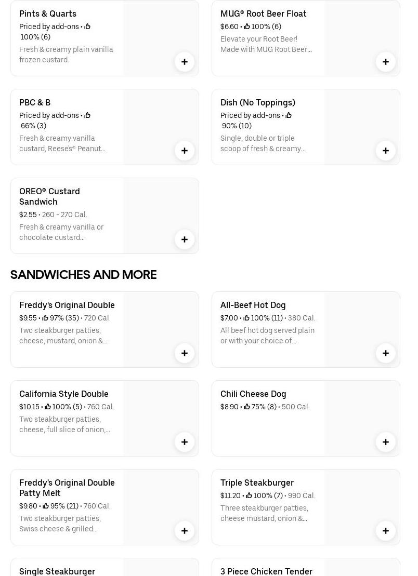
Task: Add MUG Root Beer Float to order
Action: 386,62
